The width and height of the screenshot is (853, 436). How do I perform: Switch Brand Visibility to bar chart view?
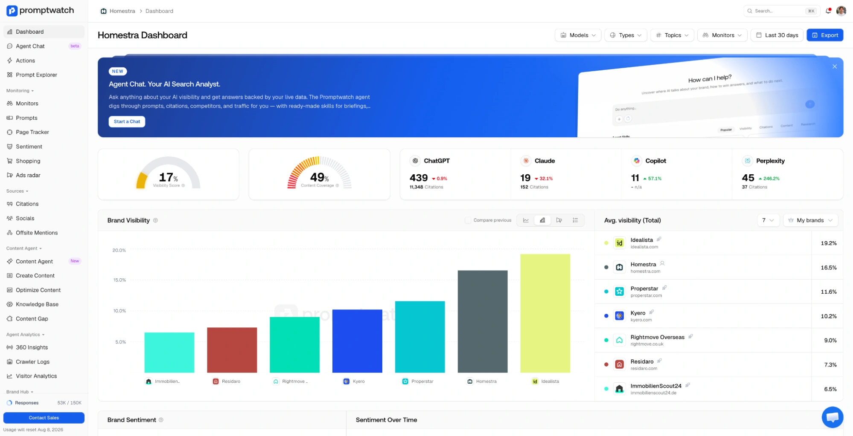(x=542, y=220)
